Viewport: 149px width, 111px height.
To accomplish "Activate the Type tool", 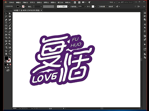I will (x=6, y=23).
